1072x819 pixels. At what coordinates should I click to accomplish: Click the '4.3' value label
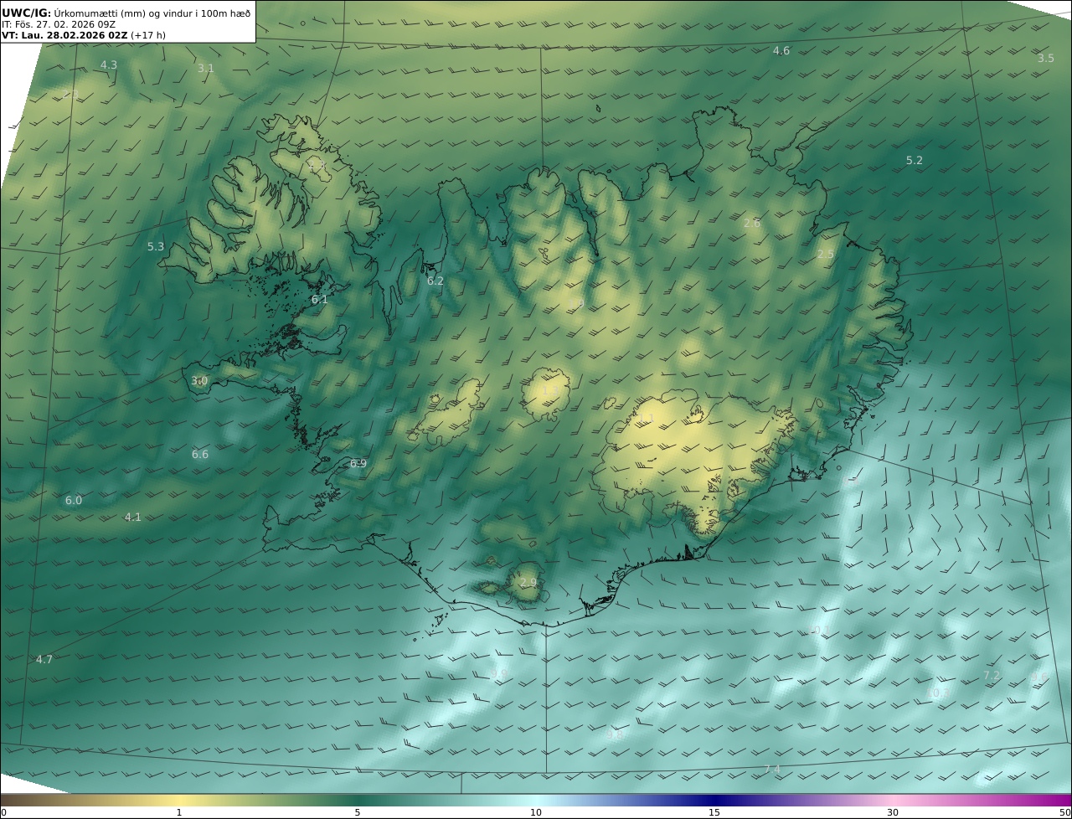coord(109,64)
